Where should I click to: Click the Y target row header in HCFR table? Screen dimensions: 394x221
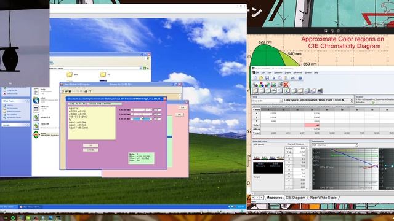[256, 133]
